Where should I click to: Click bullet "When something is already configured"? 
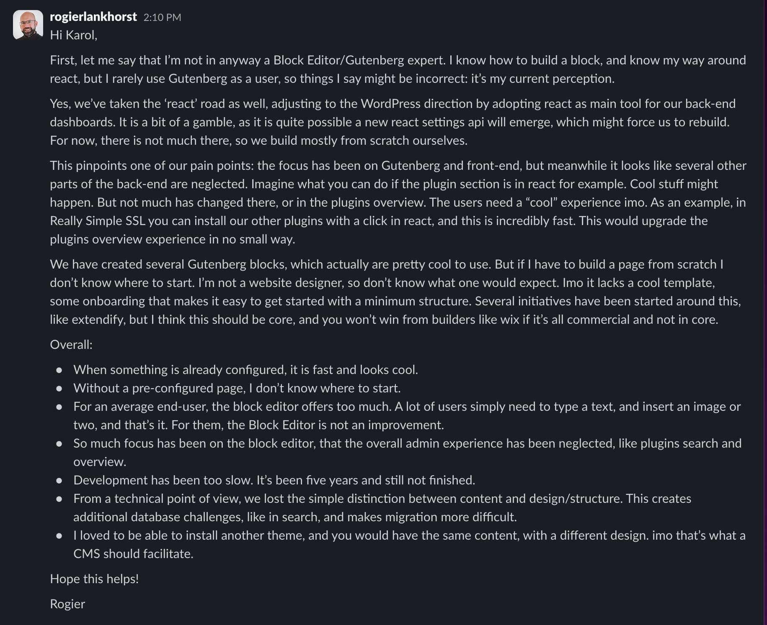pyautogui.click(x=245, y=370)
